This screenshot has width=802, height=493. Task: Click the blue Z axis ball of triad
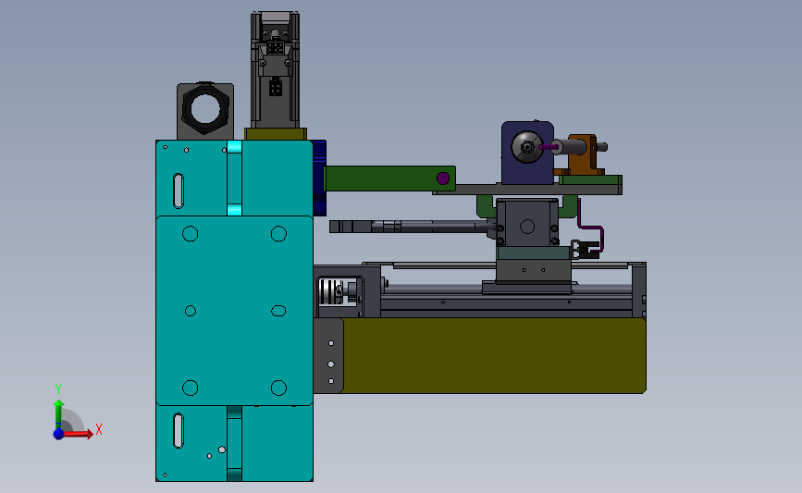59,434
